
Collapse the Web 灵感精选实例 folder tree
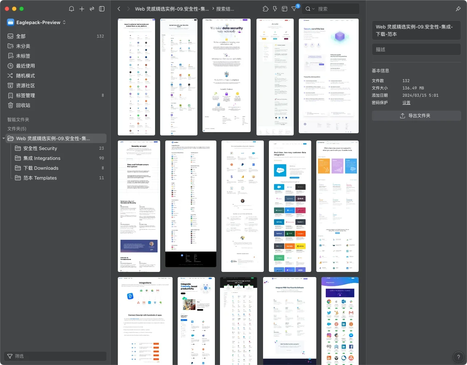tap(4, 138)
